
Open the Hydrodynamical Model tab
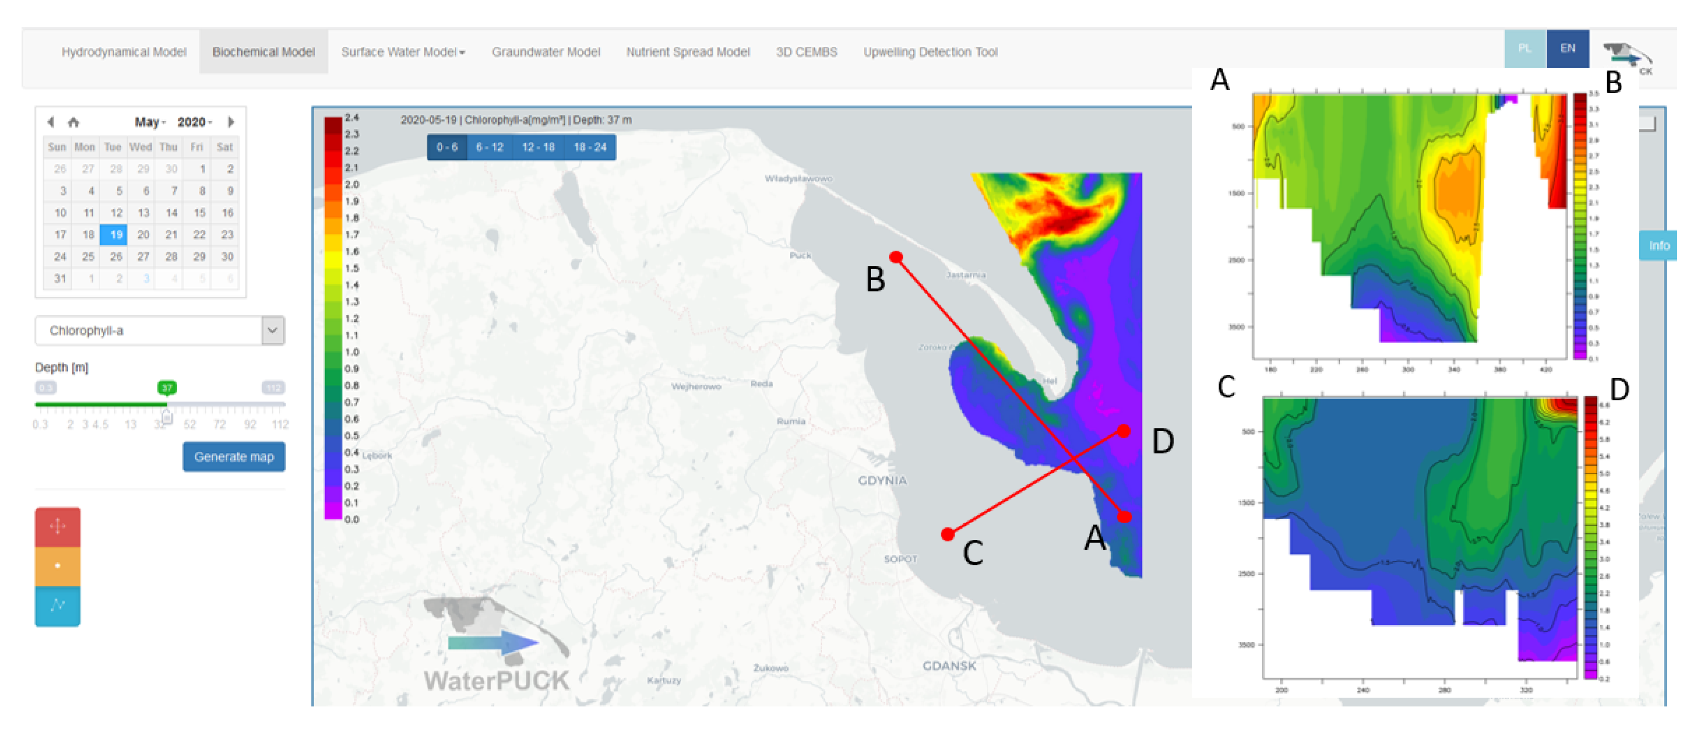[124, 52]
